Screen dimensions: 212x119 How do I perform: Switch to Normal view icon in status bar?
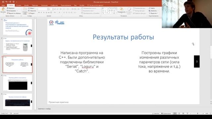(x=175, y=113)
